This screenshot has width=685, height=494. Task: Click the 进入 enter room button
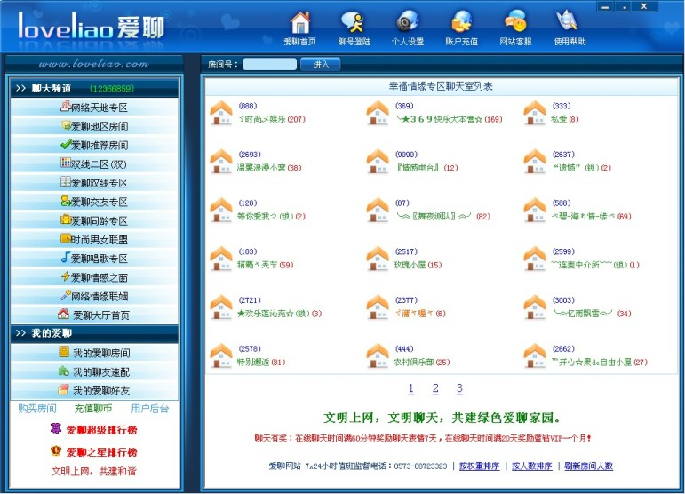pyautogui.click(x=321, y=64)
